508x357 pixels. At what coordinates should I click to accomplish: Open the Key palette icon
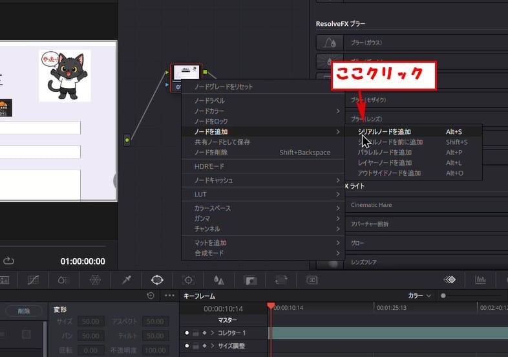pyautogui.click(x=249, y=280)
